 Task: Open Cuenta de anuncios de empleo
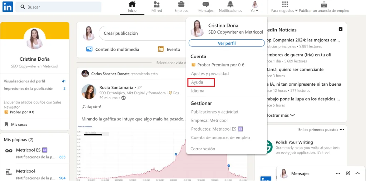coord(221,137)
